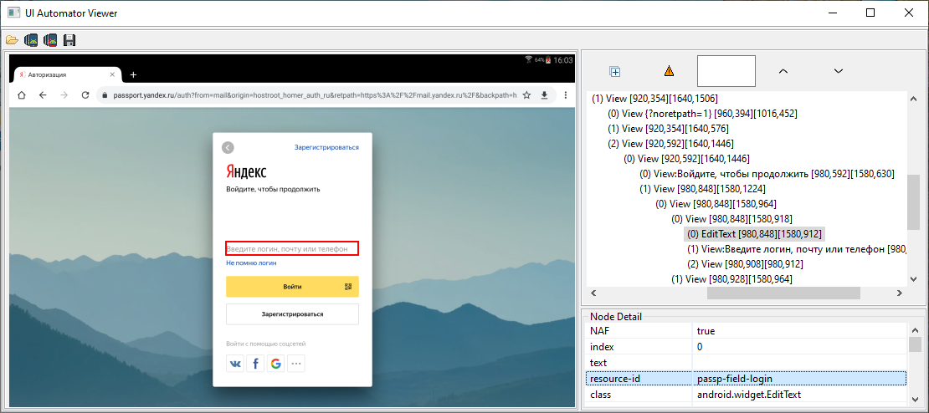Click the browser download icon
This screenshot has width=929, height=413.
coord(545,95)
